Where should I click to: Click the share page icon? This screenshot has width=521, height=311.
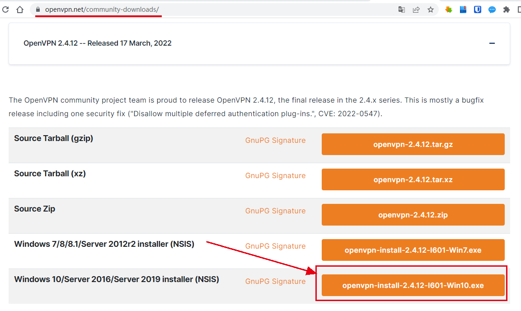(x=416, y=9)
